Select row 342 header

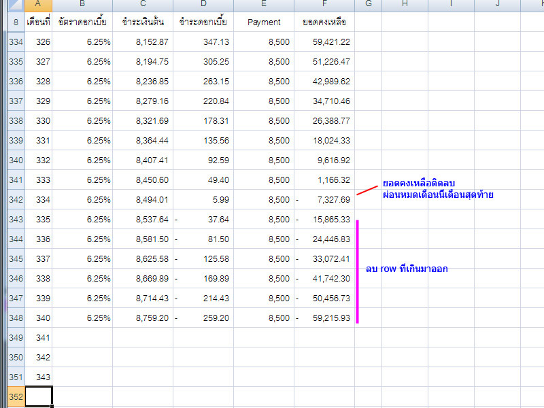[x=16, y=199]
